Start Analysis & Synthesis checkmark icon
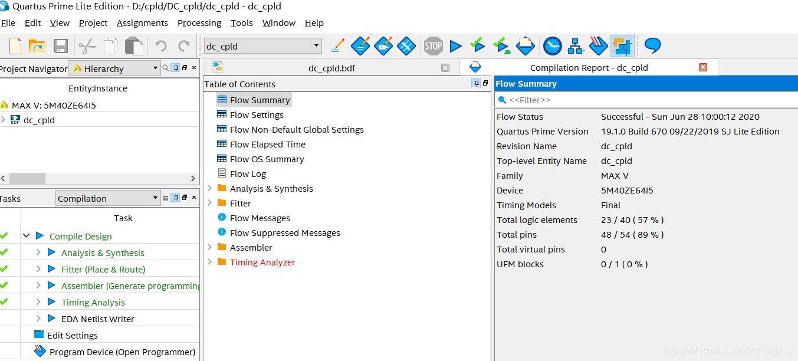This screenshot has width=798, height=361. coord(478,45)
